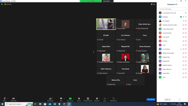Image resolution: width=188 pixels, height=106 pixels.
Task: Unmute using the Audio microphone icon
Action: tap(4, 99)
